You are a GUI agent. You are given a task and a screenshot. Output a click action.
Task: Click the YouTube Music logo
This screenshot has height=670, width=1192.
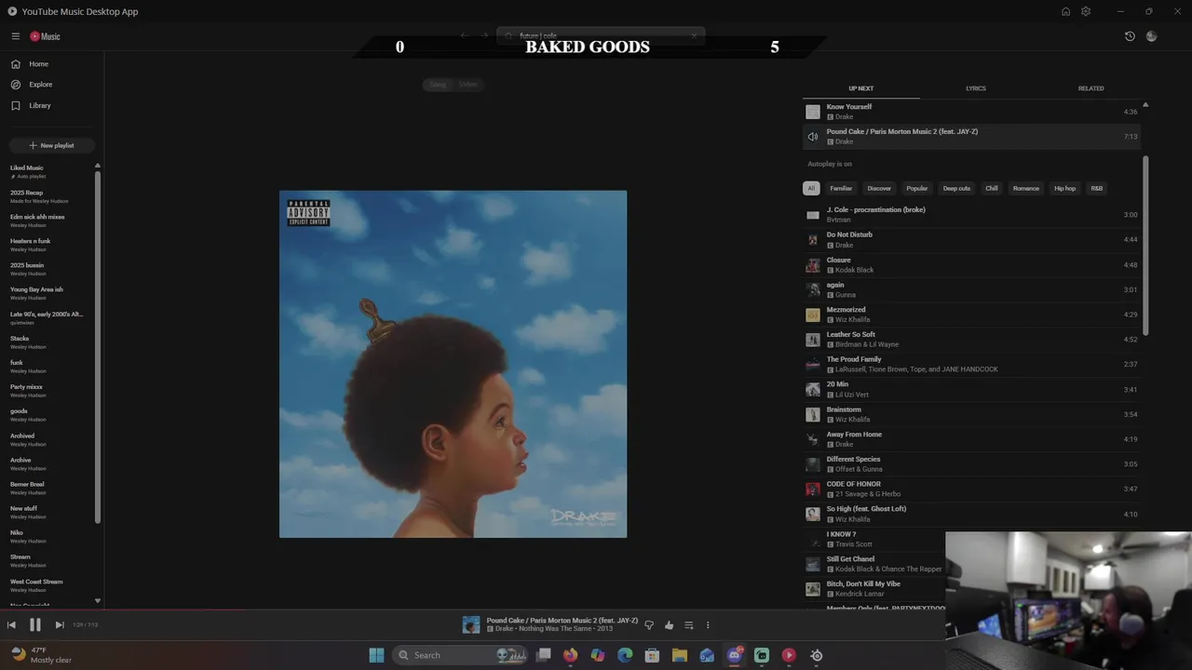coord(45,36)
